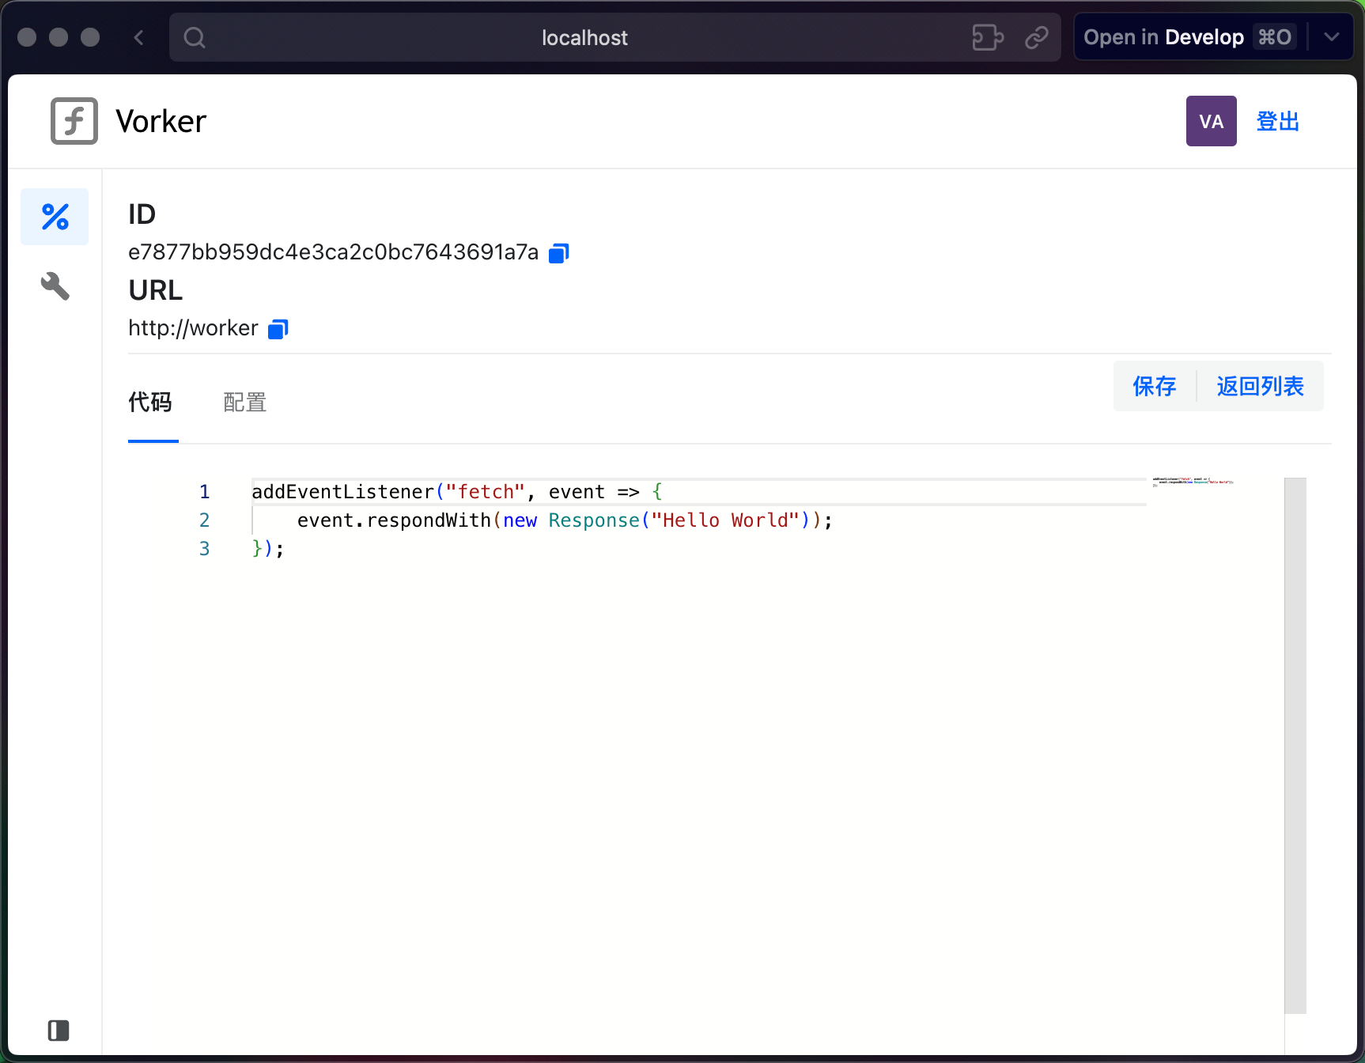1365x1063 pixels.
Task: Expand the Open in Develop dropdown arrow
Action: coord(1332,37)
